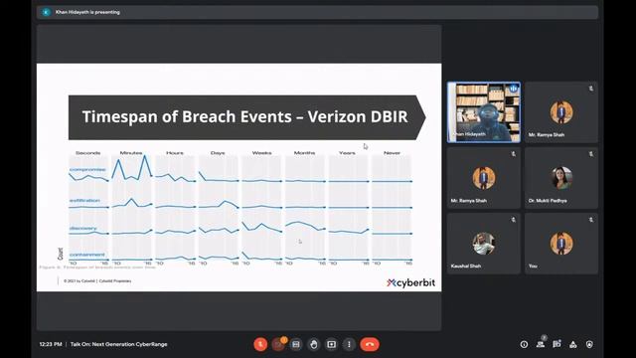Open the host controls shield icon
636x358 pixels.
(x=589, y=344)
